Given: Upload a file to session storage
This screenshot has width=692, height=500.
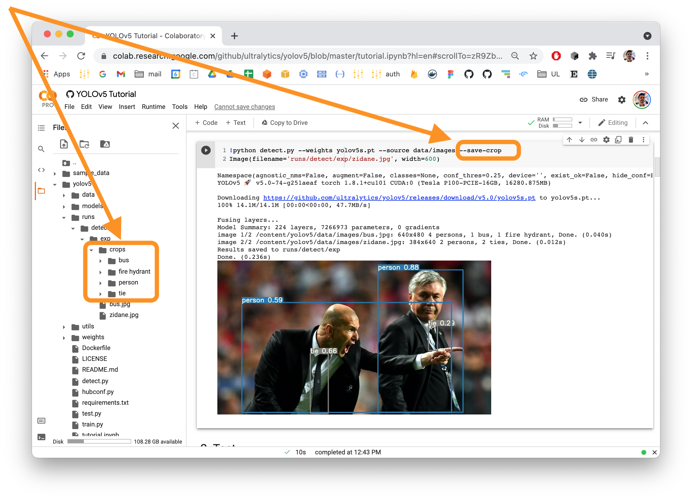Looking at the screenshot, I should tap(64, 144).
